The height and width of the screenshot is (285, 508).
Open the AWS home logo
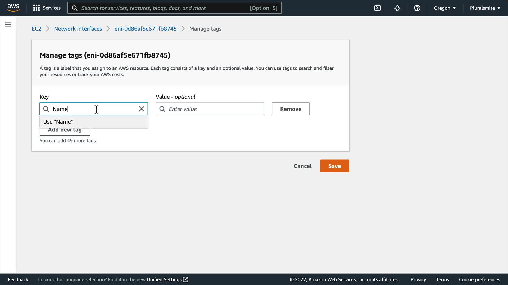[x=13, y=8]
